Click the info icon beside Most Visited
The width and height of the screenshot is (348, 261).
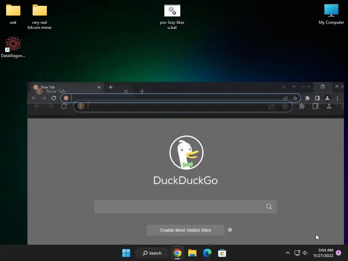(x=230, y=230)
